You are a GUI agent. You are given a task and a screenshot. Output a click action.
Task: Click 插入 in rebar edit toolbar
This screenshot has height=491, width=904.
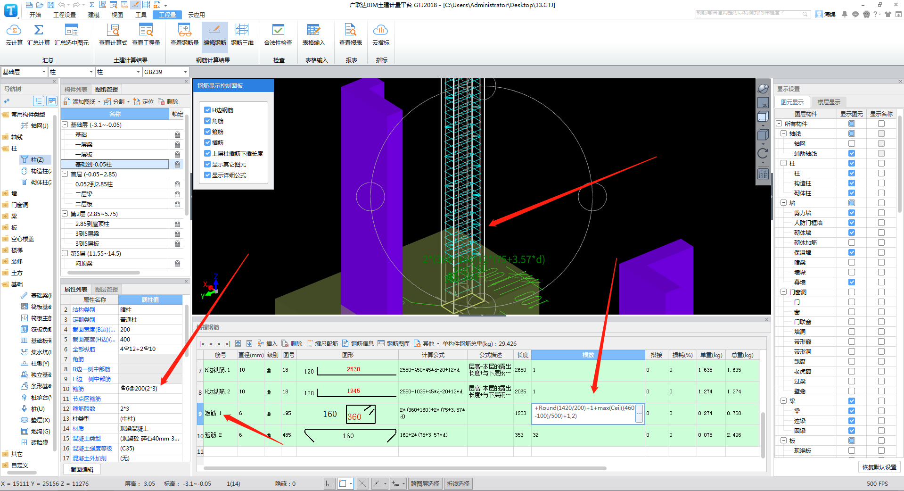click(267, 343)
